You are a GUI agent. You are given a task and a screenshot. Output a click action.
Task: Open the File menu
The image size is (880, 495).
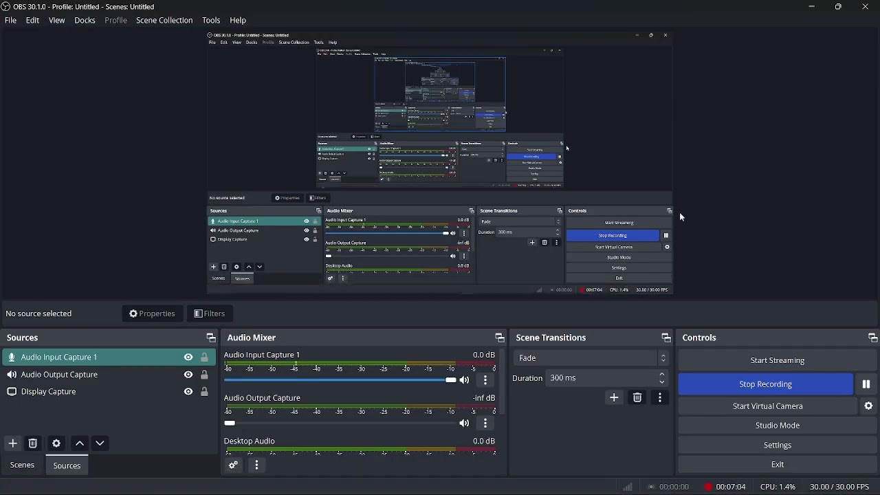coord(10,21)
